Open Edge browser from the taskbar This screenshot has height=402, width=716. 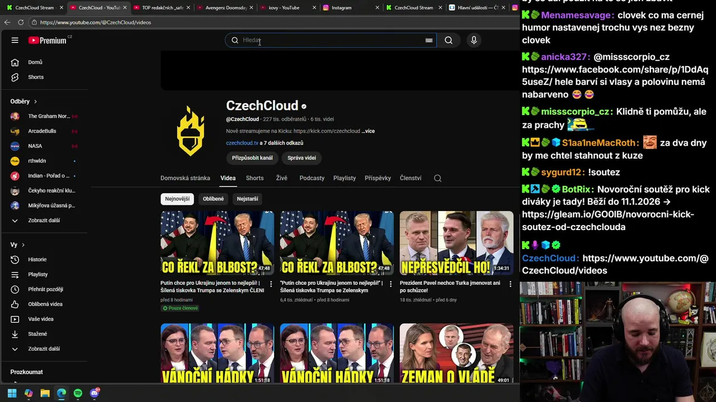pyautogui.click(x=62, y=393)
